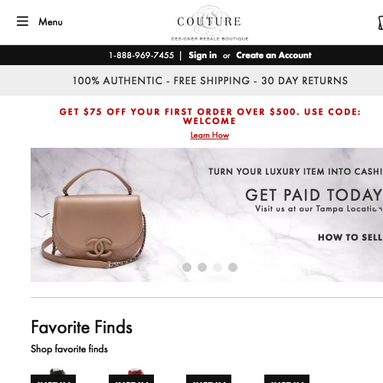383x383 pixels.
Task: Click Create an Account
Action: click(273, 55)
